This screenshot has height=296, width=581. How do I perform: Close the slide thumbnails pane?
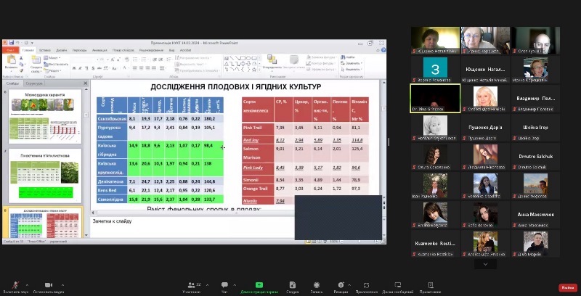85,83
